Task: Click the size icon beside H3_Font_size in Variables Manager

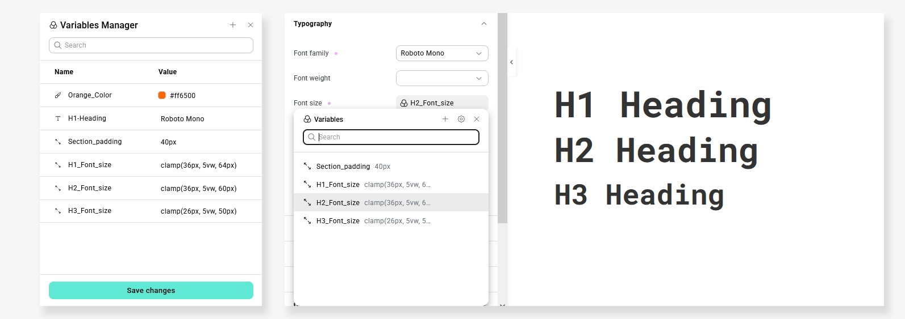Action: coord(58,211)
